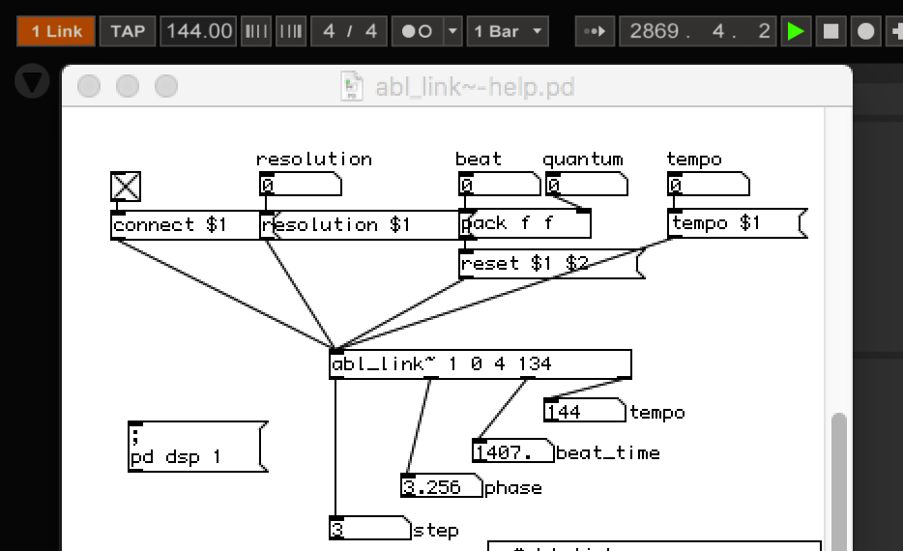Click the phase nudge down icon
Viewport: 903px width, 551px height.
click(256, 31)
